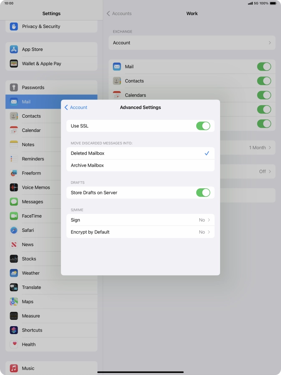Toggle the Mail sync switch off

pyautogui.click(x=264, y=67)
